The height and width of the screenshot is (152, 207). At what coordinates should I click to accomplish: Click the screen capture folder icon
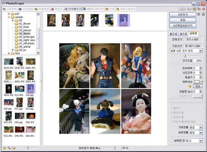click(x=194, y=9)
